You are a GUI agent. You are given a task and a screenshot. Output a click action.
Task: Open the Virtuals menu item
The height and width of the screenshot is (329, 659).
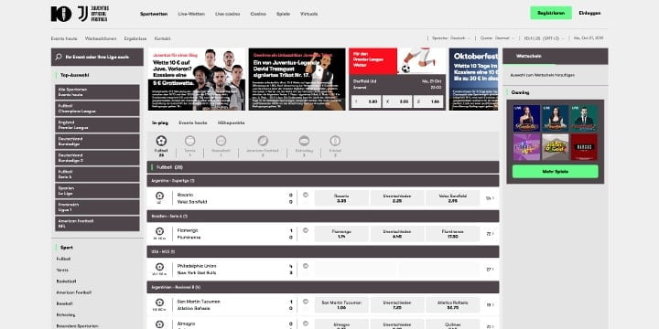click(x=309, y=14)
